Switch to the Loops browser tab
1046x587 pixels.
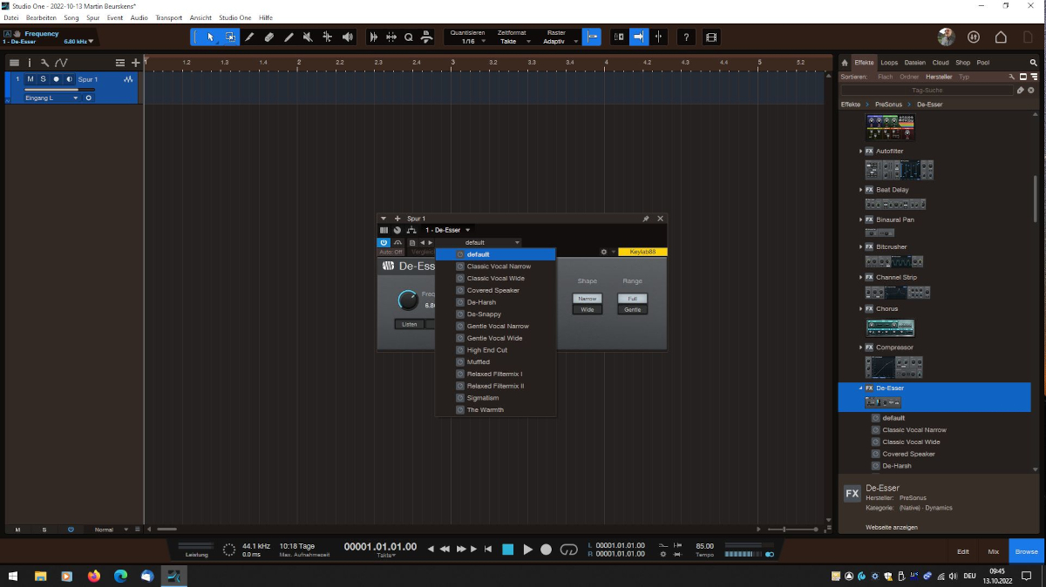coord(889,63)
